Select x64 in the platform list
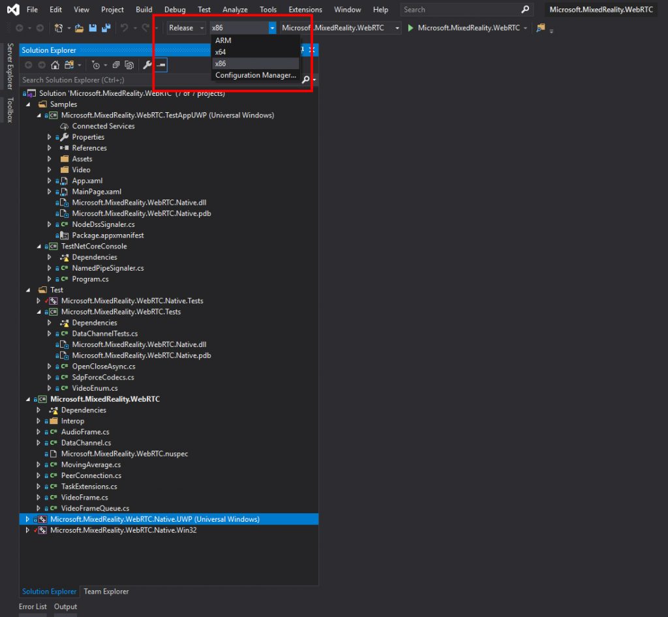The height and width of the screenshot is (617, 668). pos(255,52)
